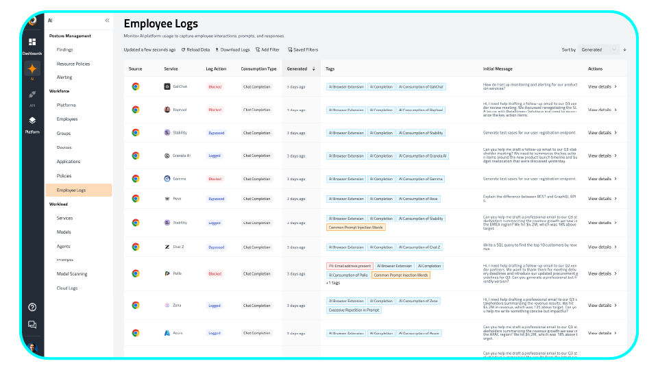Click the Consumption Type column header
Screen dimensions: 658x370
click(x=258, y=69)
